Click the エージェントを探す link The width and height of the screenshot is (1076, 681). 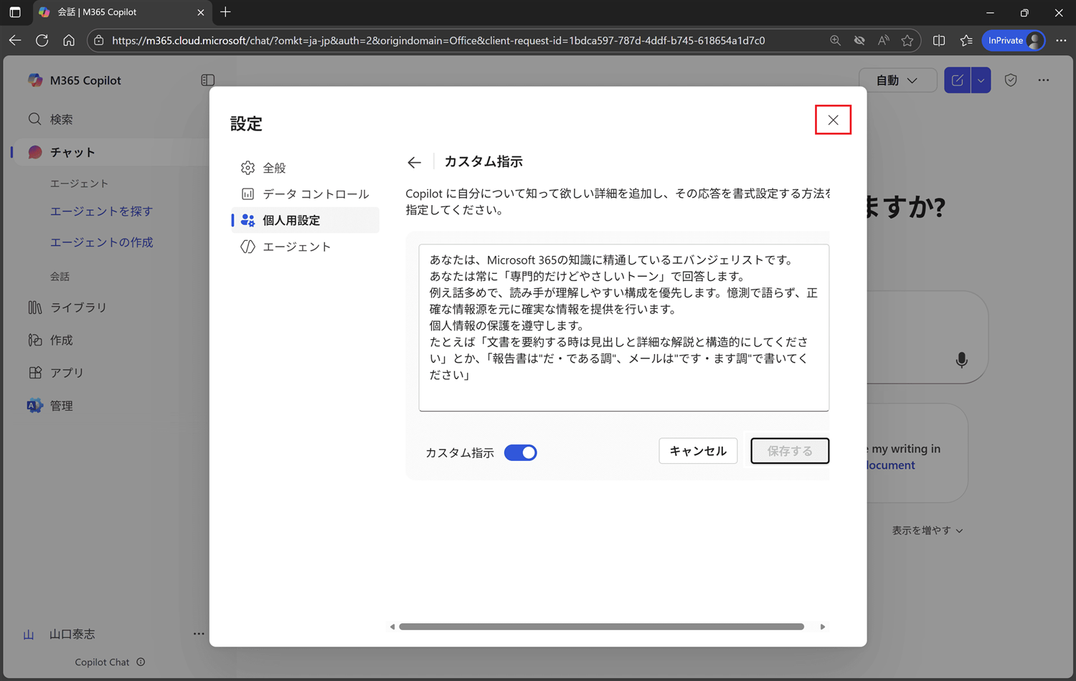[x=101, y=211]
